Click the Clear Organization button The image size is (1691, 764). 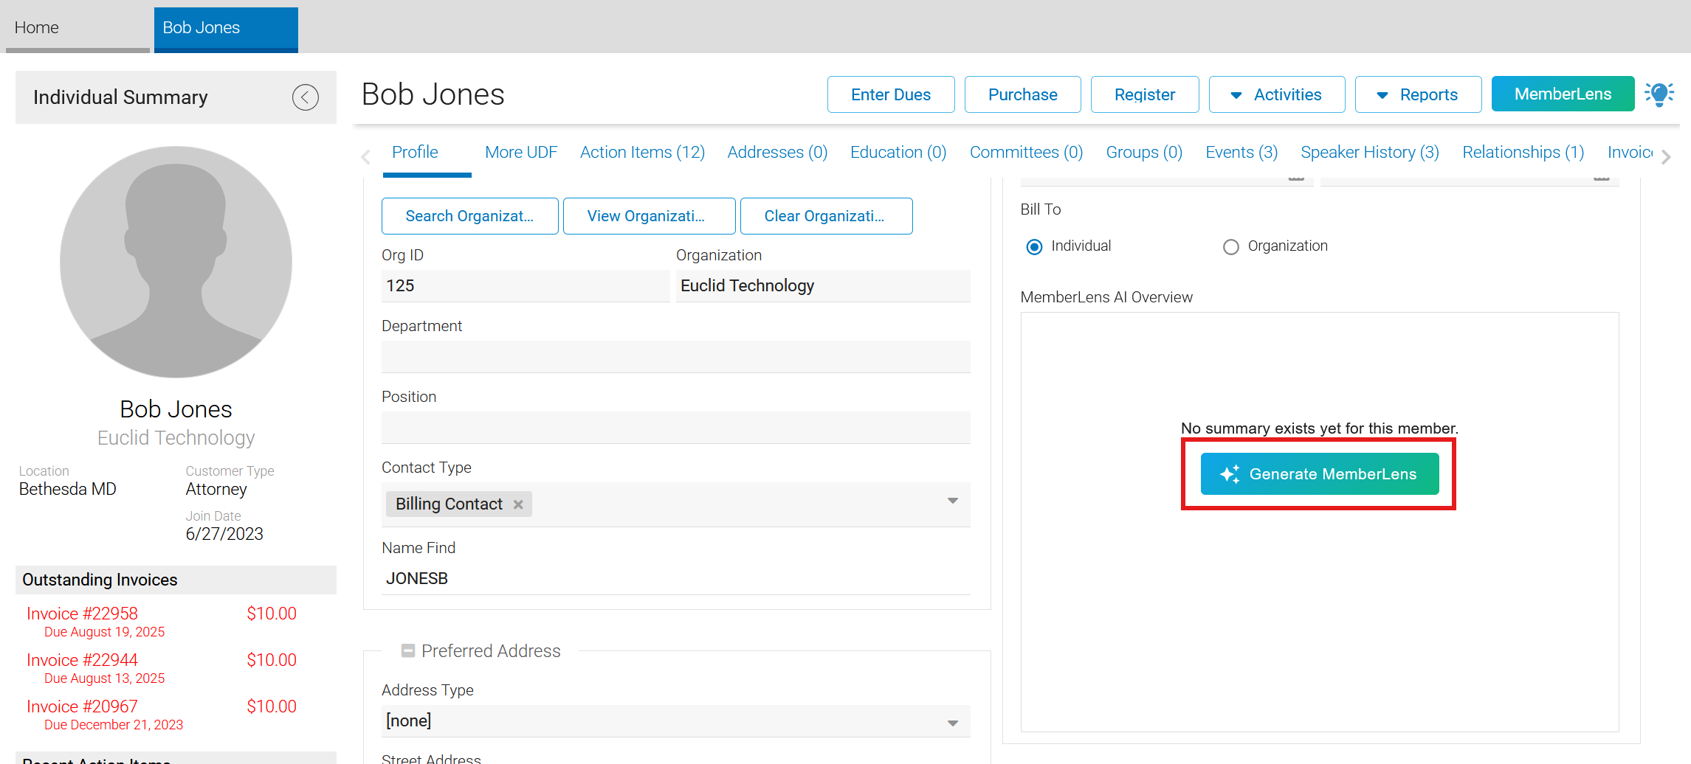pyautogui.click(x=826, y=216)
